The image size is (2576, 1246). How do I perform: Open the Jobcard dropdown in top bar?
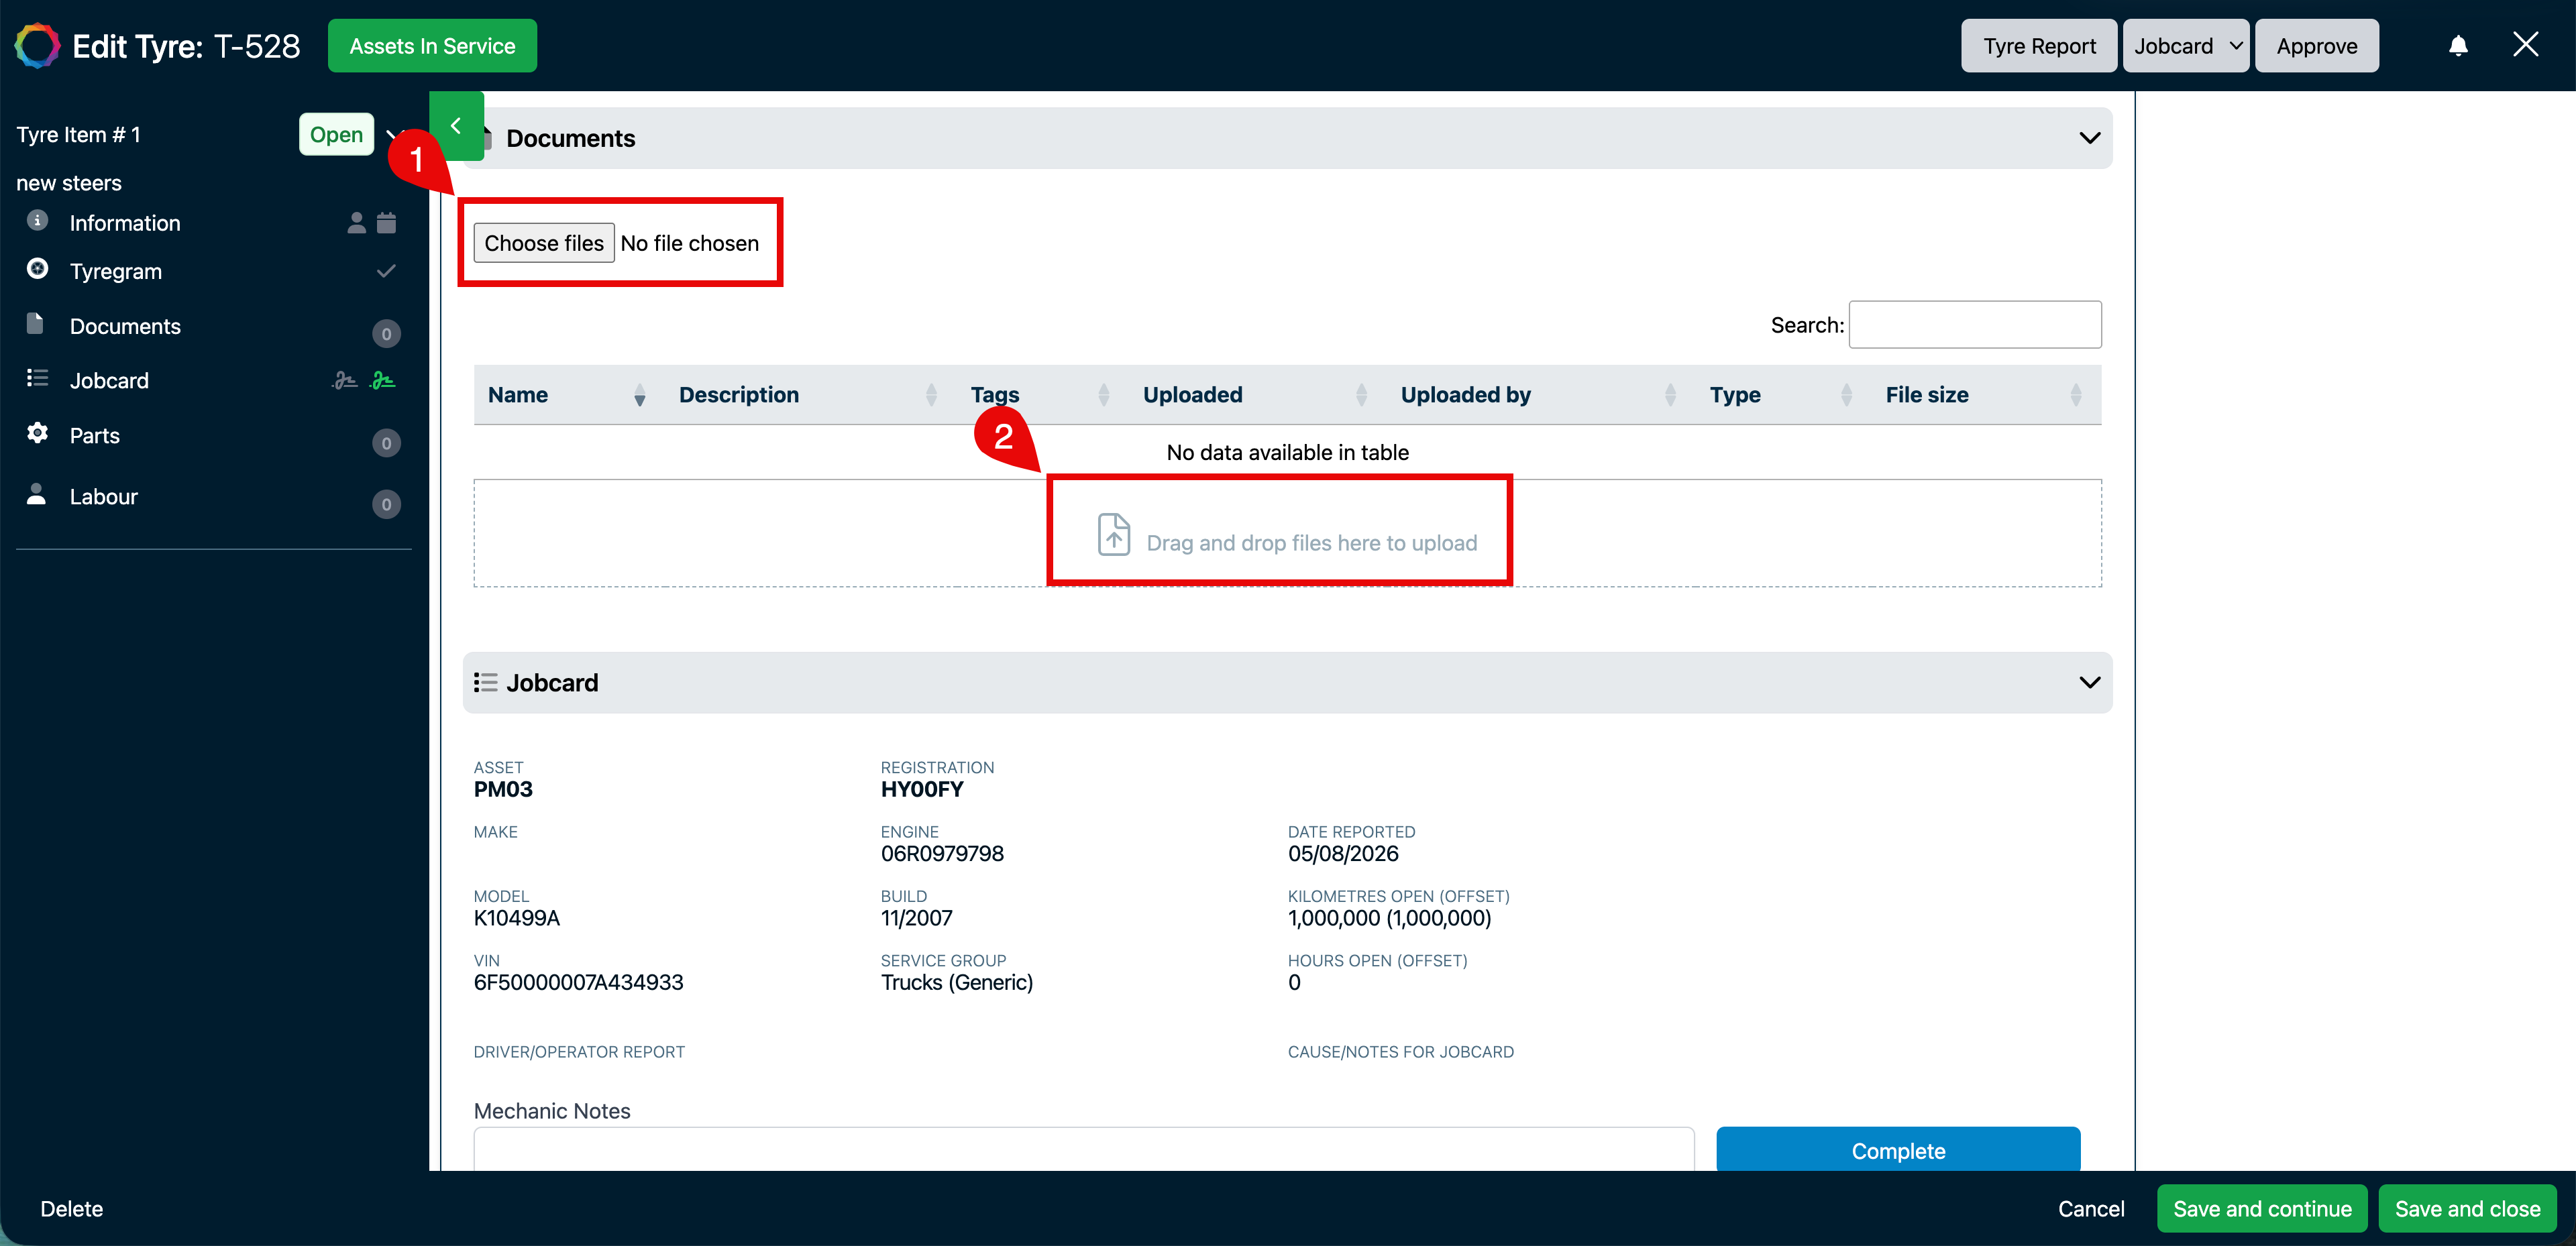coord(2185,46)
